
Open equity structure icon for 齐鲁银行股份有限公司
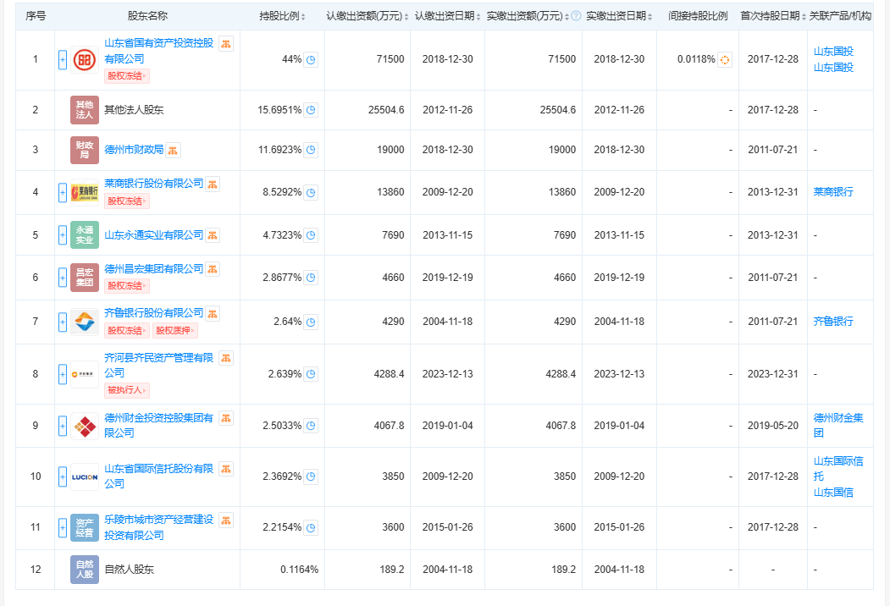(x=213, y=314)
